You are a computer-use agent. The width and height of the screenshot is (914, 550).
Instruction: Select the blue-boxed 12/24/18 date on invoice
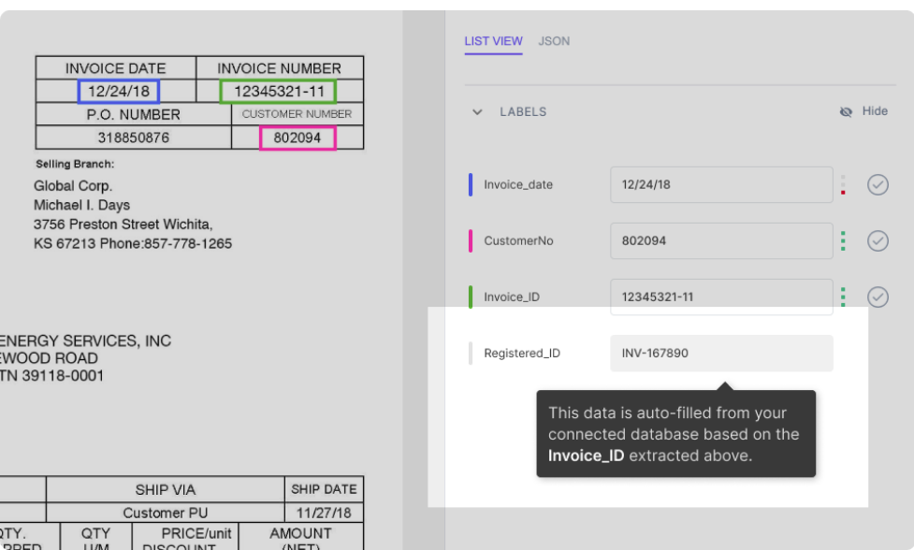click(119, 91)
